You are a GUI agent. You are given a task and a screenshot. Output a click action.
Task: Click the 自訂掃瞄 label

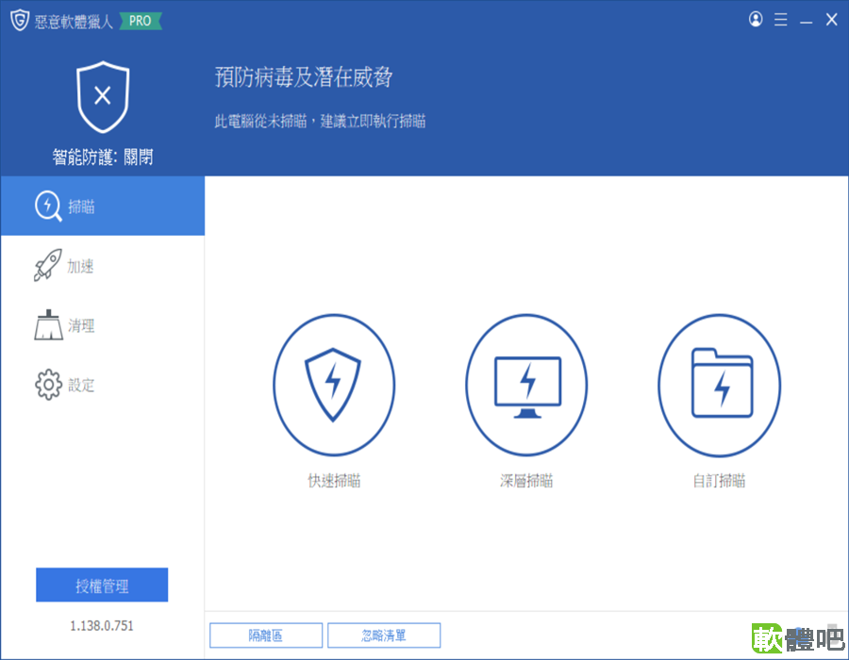click(x=720, y=481)
